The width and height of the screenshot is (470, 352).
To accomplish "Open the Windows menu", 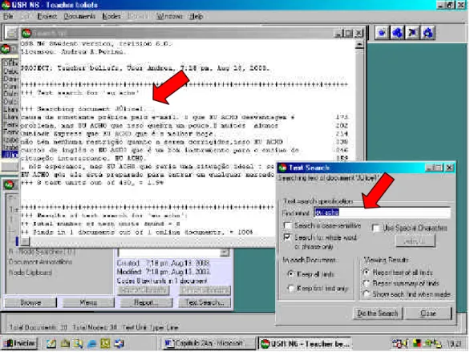I will click(x=170, y=16).
